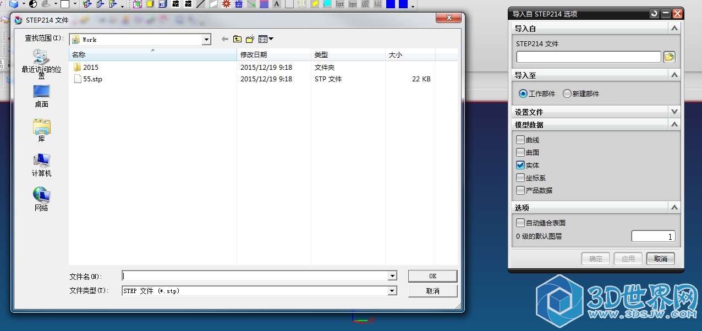Viewport: 702px width, 331px height.
Task: Select the 工作部件 radio button
Action: pyautogui.click(x=523, y=93)
